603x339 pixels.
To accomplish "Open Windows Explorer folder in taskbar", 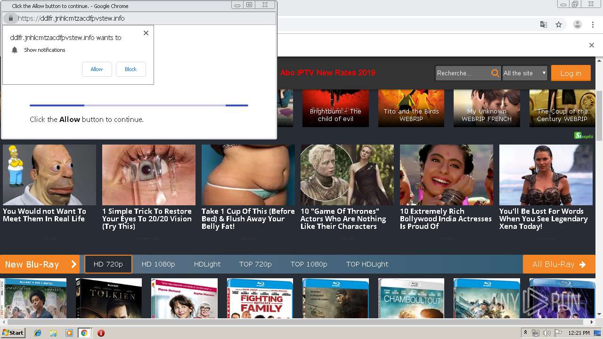I will [x=53, y=333].
